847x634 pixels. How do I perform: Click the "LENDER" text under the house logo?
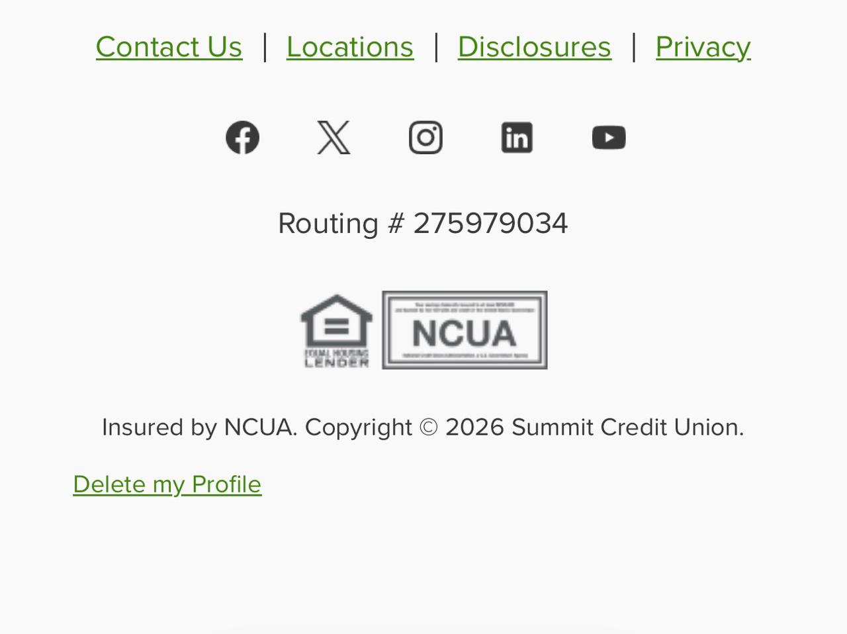point(336,363)
